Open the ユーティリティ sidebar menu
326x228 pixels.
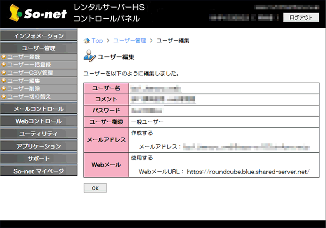click(x=39, y=134)
